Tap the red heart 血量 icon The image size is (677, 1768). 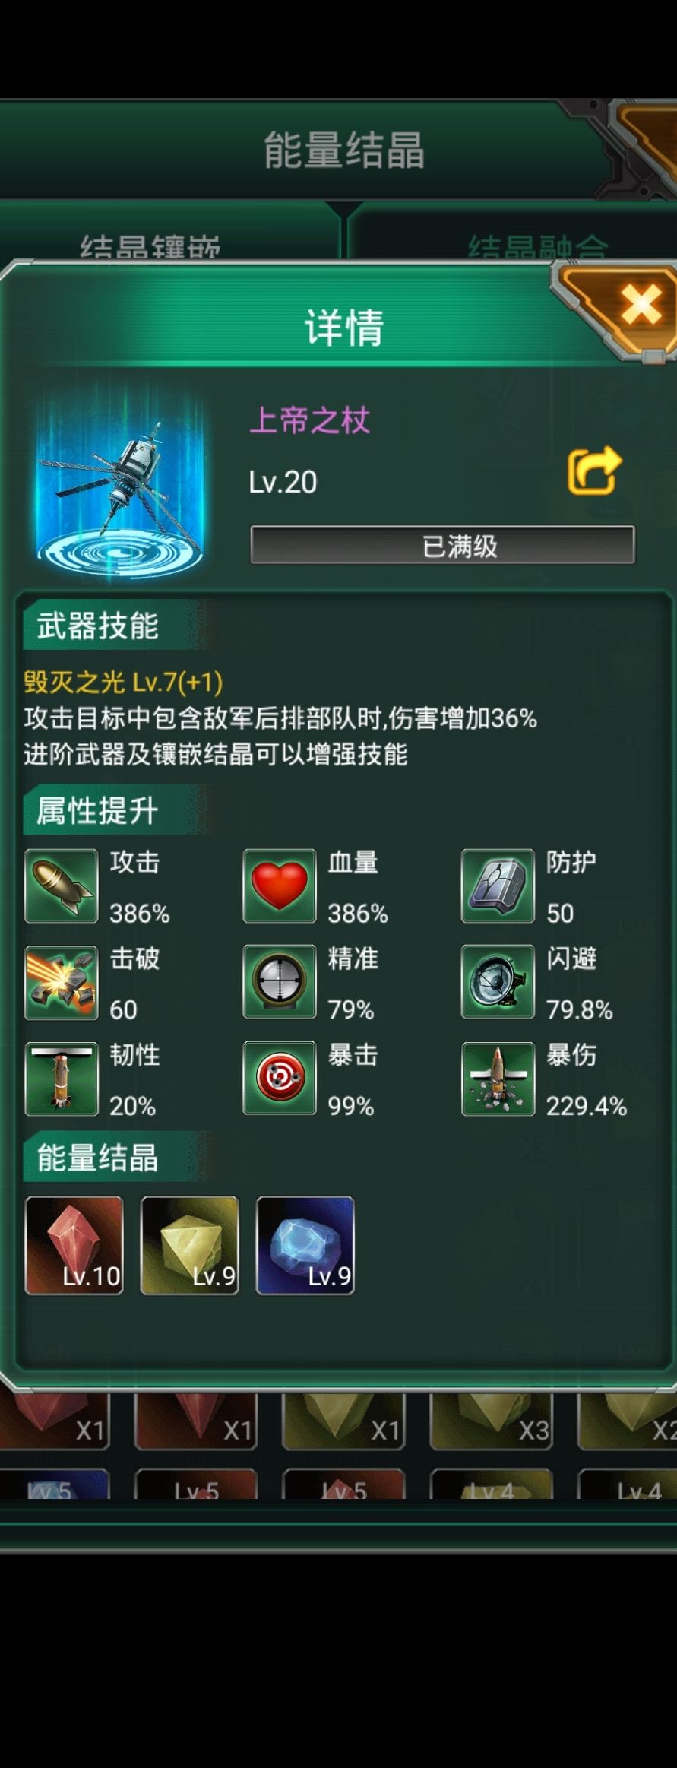click(280, 886)
